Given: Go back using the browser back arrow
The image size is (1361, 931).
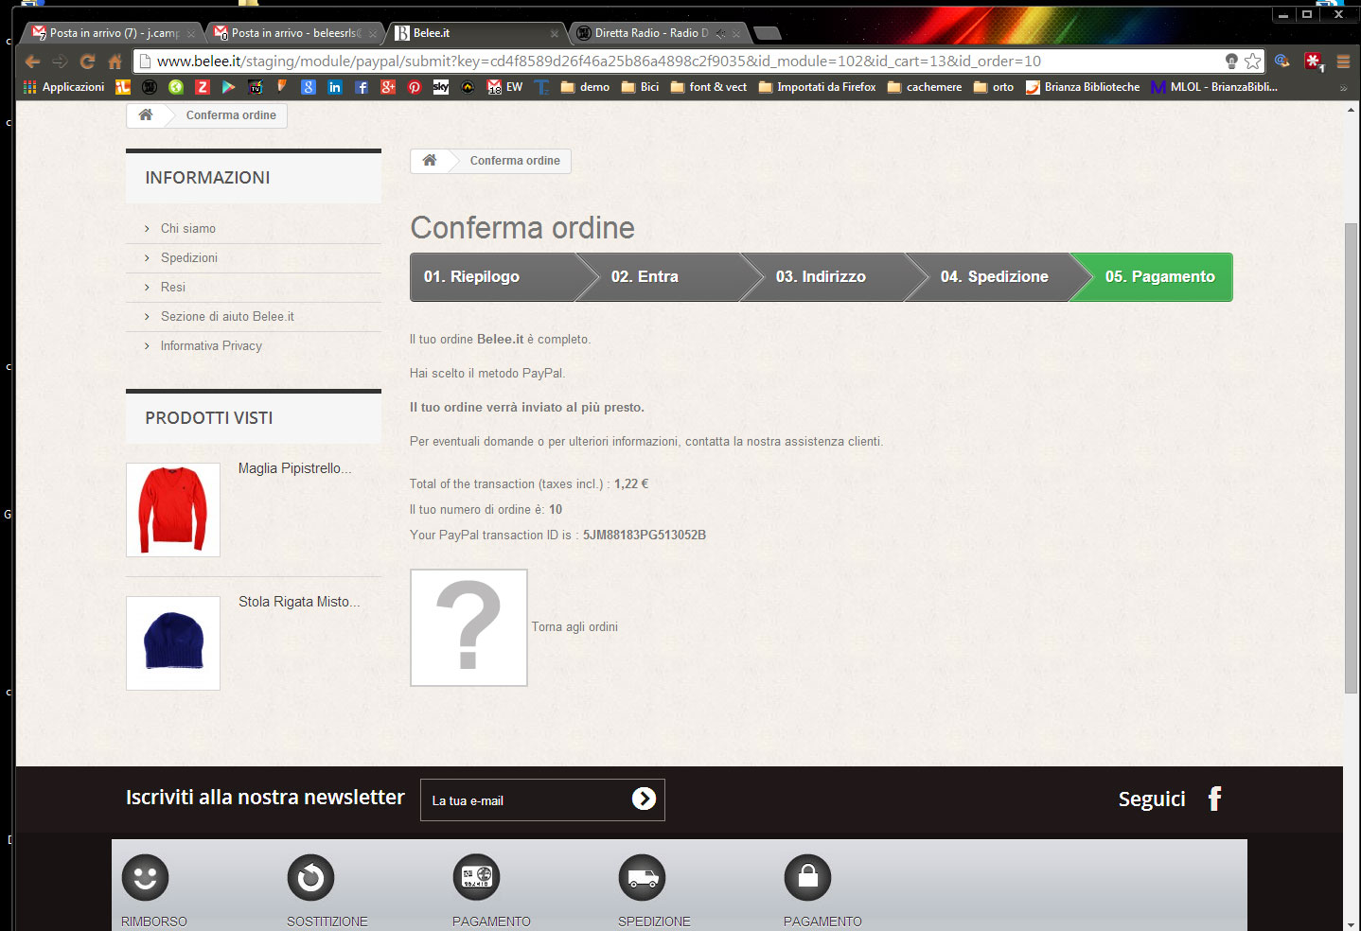Looking at the screenshot, I should (33, 61).
